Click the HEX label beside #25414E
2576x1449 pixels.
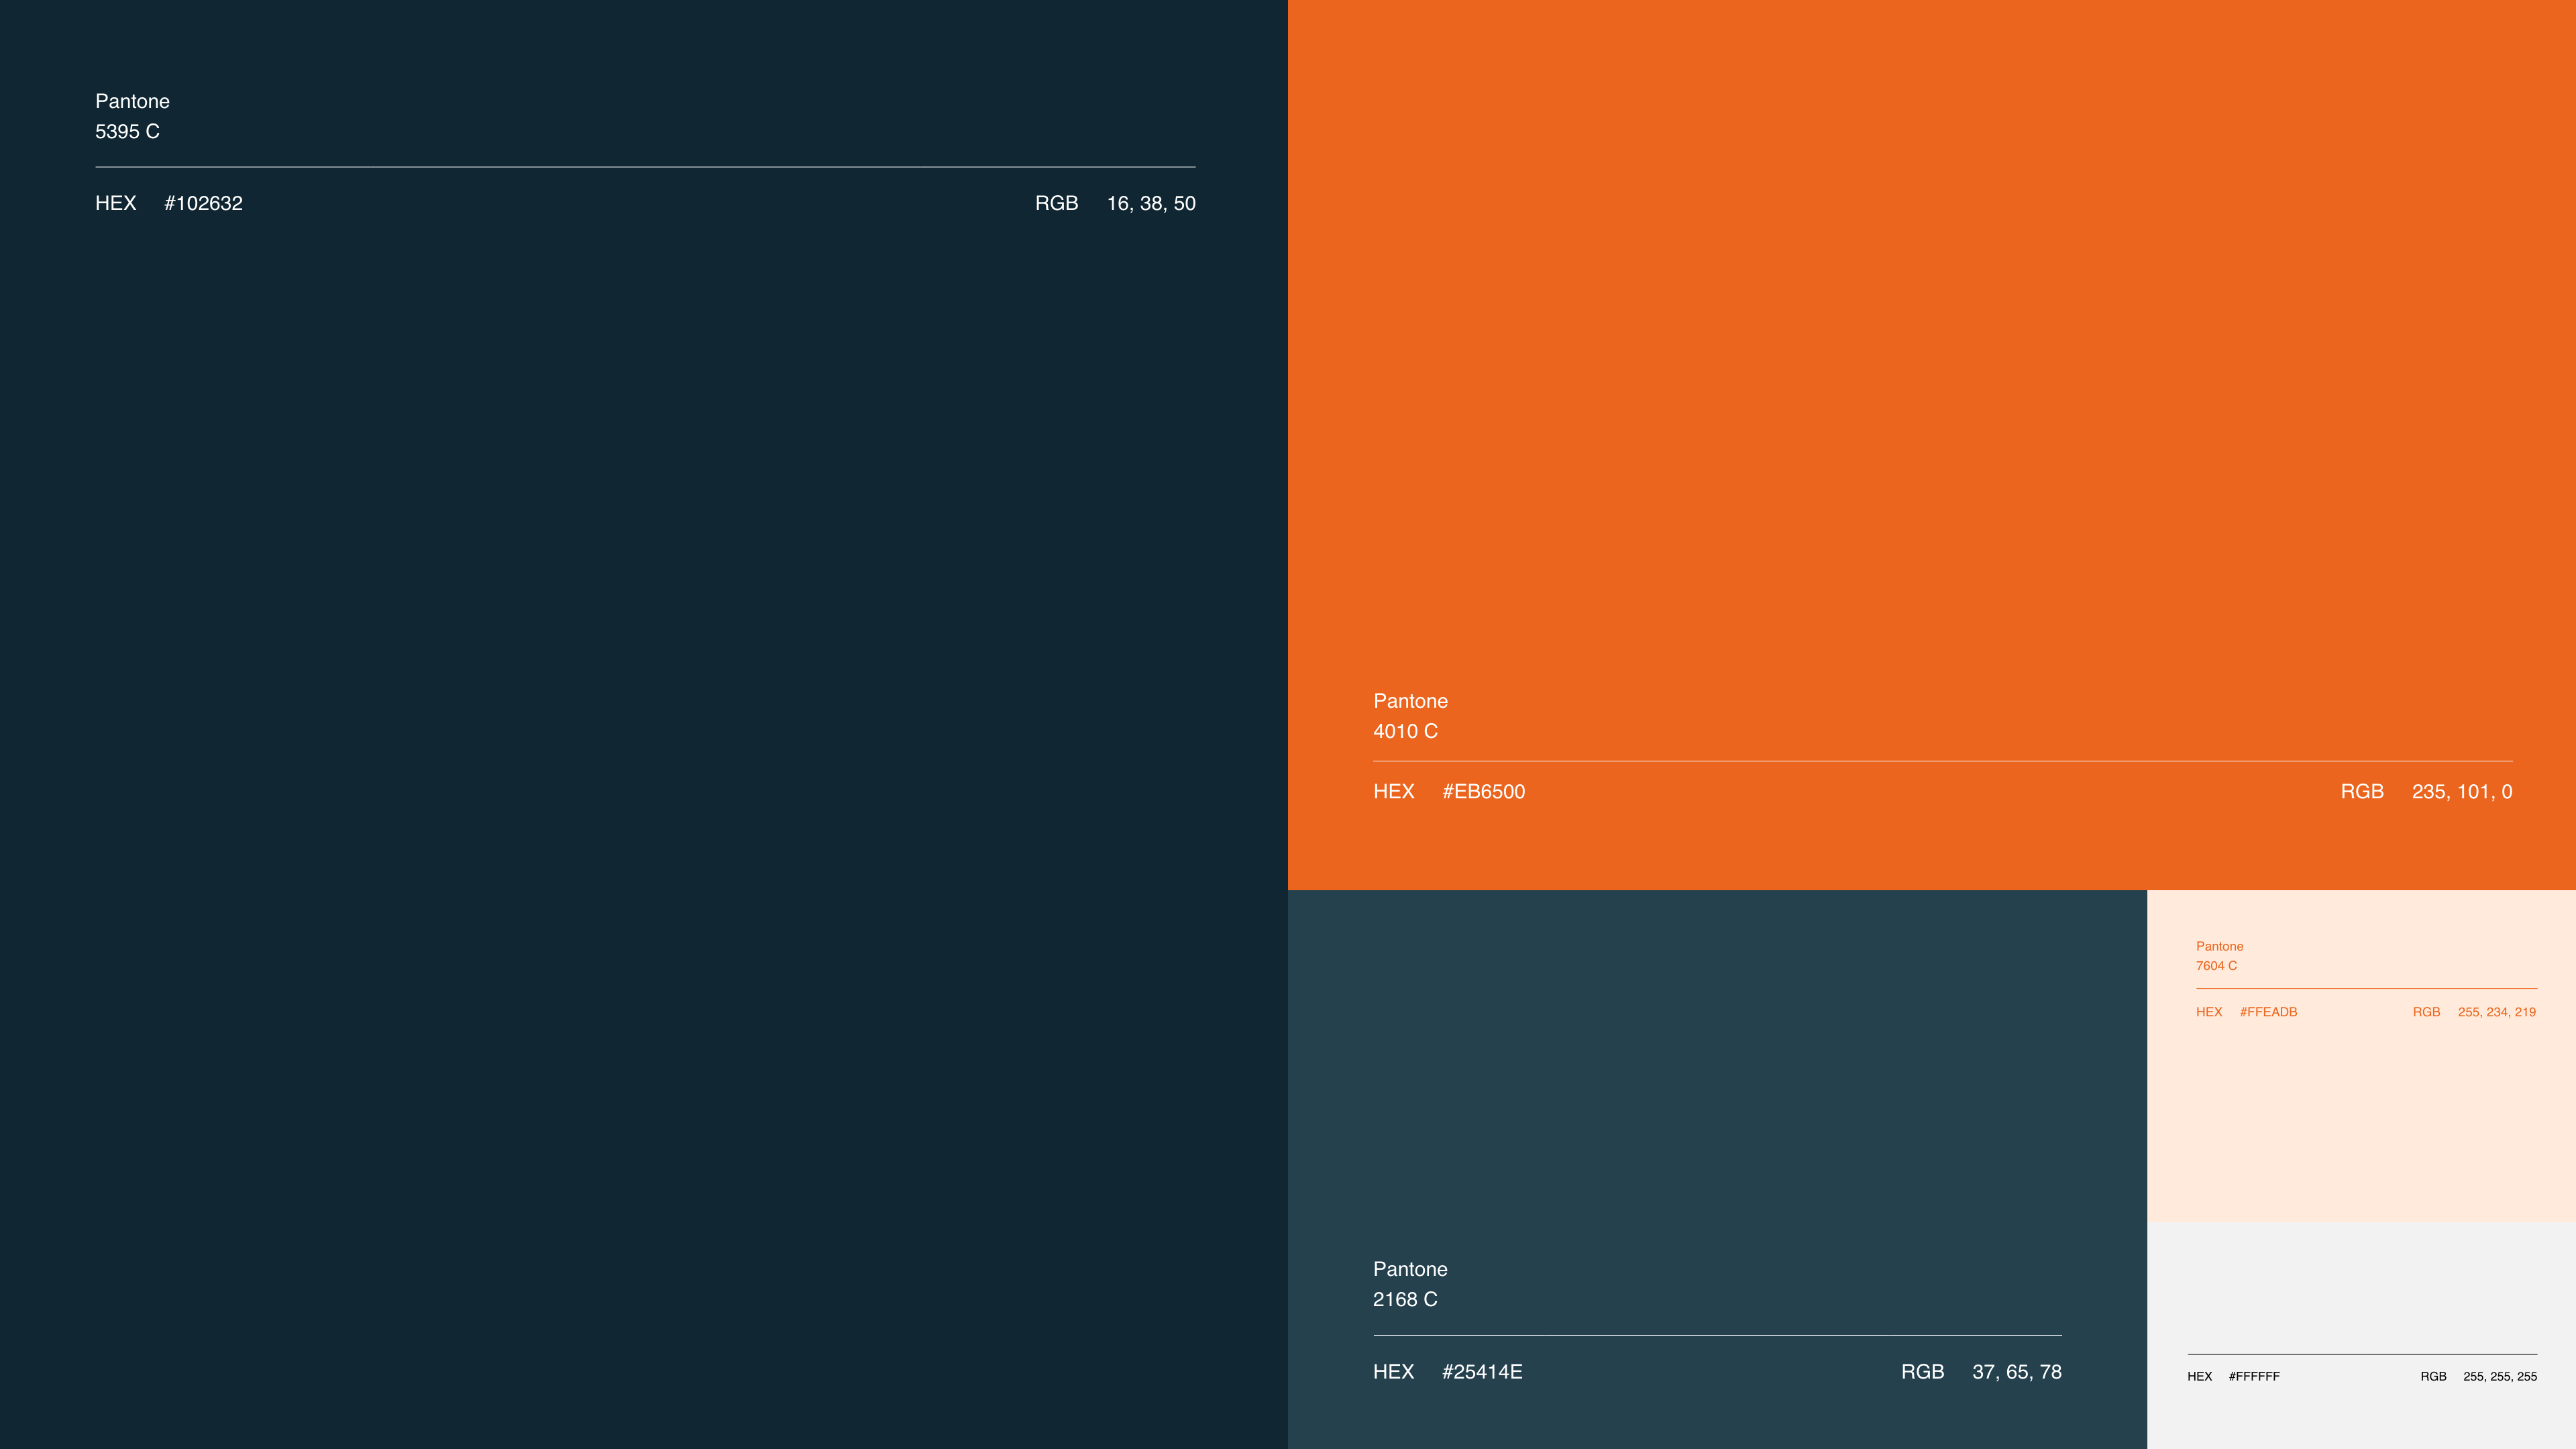tap(1393, 1371)
